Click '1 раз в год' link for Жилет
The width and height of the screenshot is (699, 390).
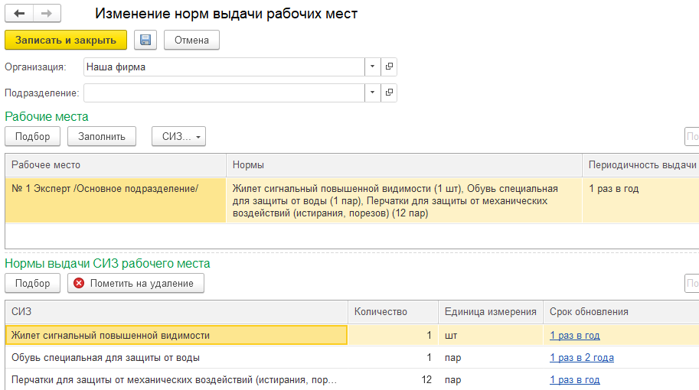[x=574, y=335]
